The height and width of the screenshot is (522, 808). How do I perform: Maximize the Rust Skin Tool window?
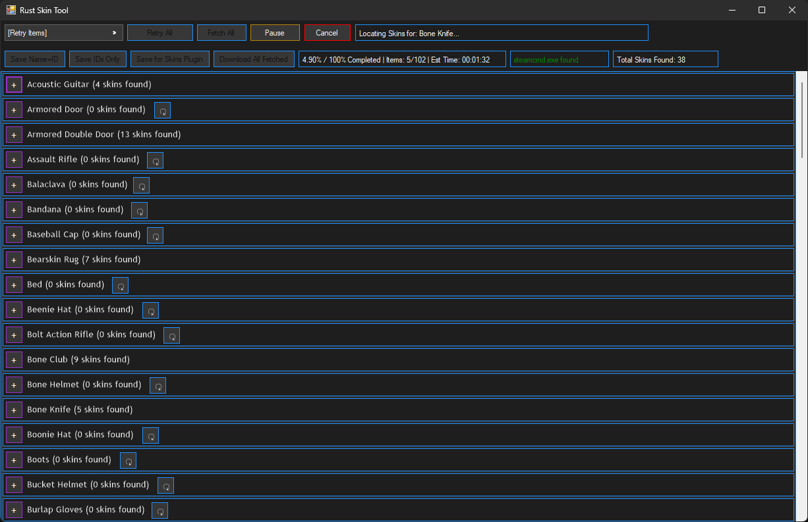[762, 10]
